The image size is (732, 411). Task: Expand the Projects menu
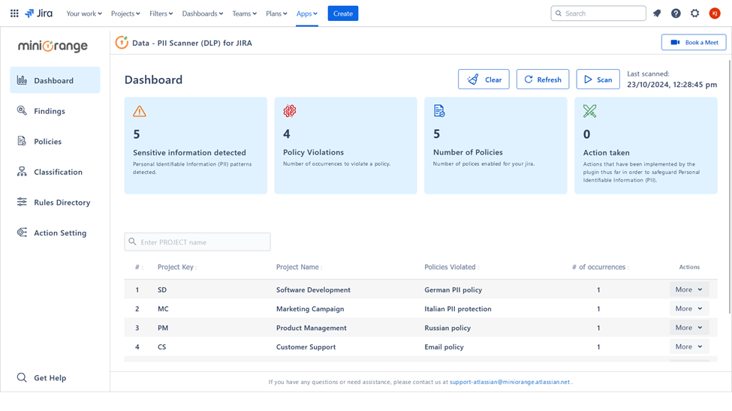point(125,13)
